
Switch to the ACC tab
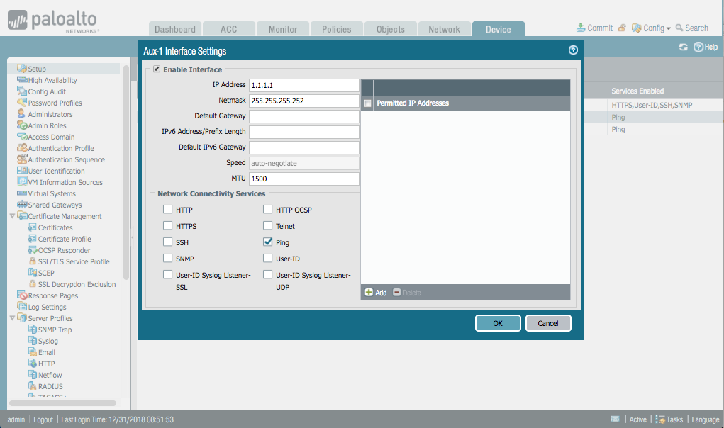pyautogui.click(x=228, y=29)
